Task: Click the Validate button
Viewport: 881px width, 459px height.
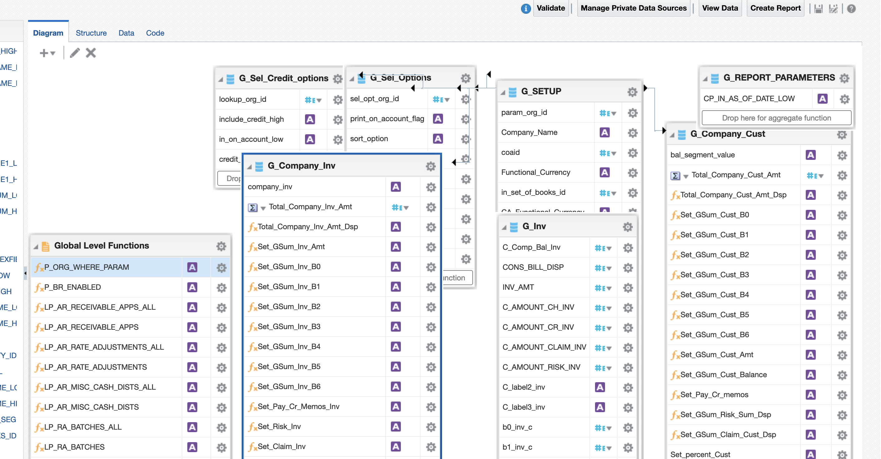Action: coord(551,8)
